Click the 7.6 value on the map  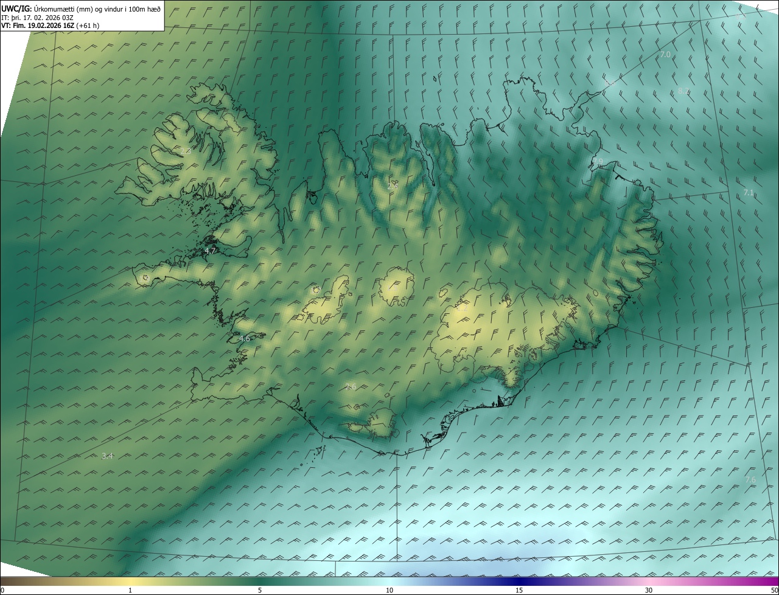point(750,480)
